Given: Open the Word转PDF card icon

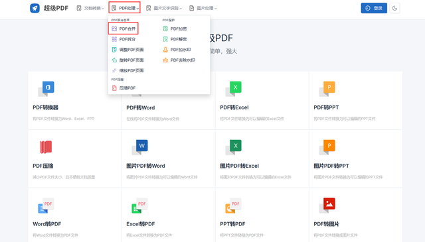Looking at the screenshot, I should (46, 206).
